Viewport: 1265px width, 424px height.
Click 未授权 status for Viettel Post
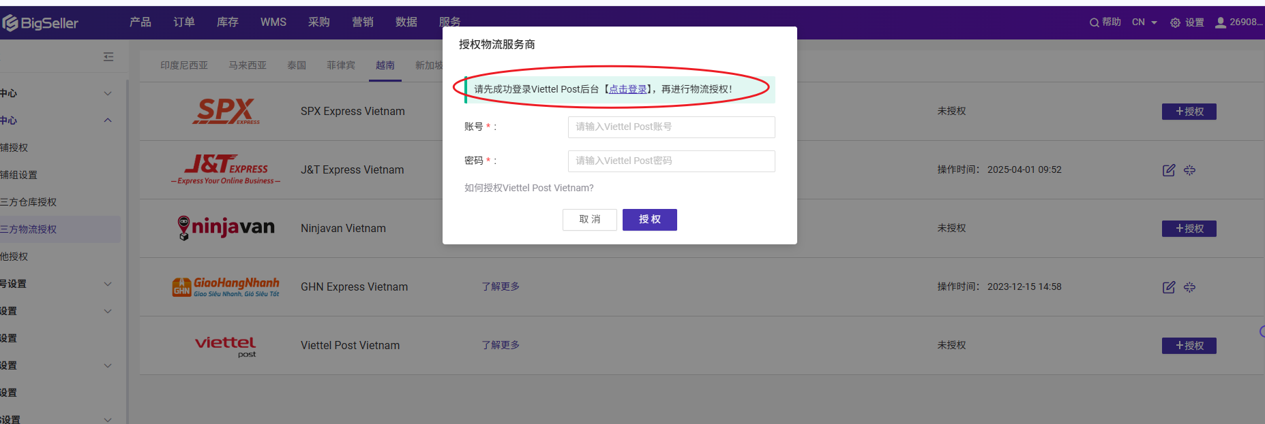(951, 345)
